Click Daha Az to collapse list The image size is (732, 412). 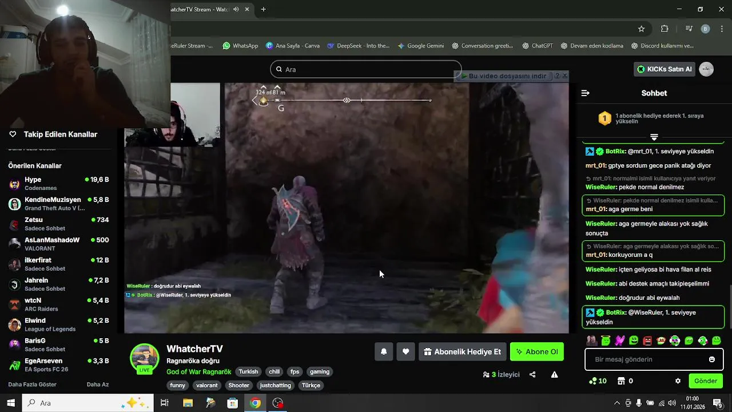tap(98, 385)
